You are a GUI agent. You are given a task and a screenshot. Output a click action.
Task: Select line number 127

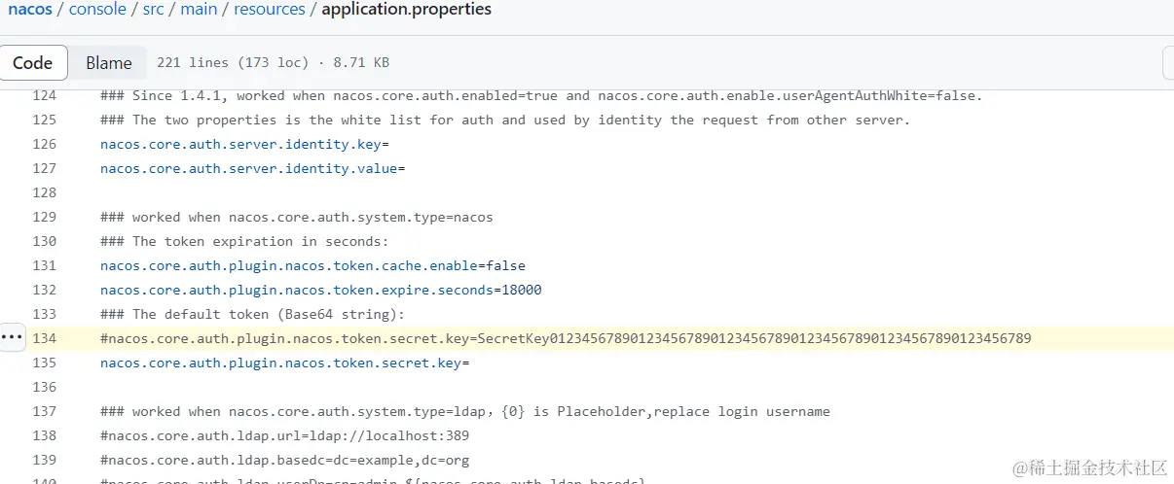click(x=45, y=169)
